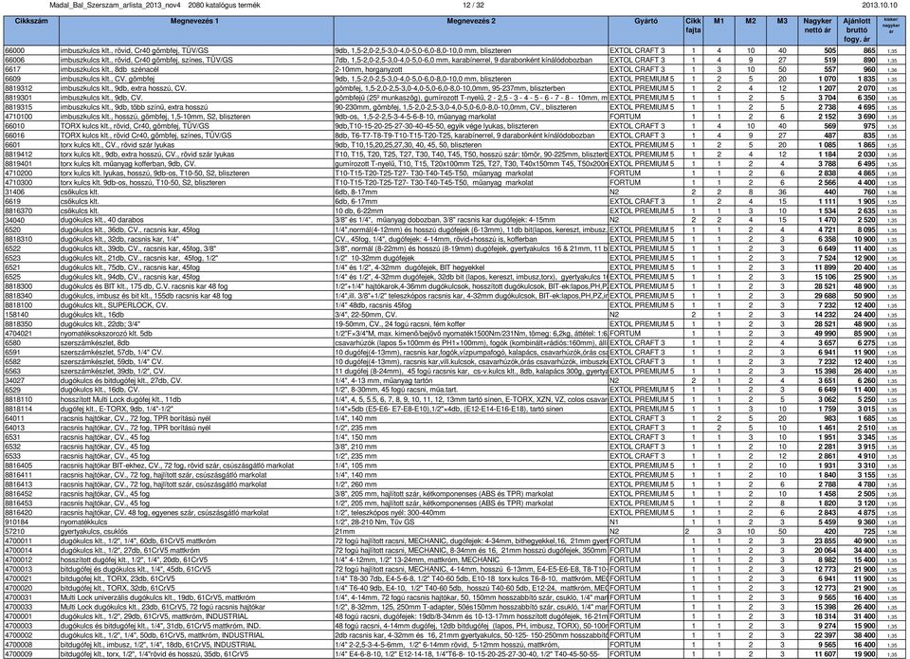Select article number 6525
The image size is (910, 659).
tap(12, 277)
